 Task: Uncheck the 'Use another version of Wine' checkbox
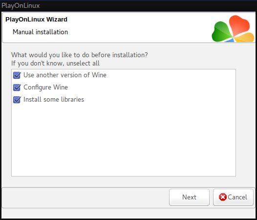coord(17,75)
